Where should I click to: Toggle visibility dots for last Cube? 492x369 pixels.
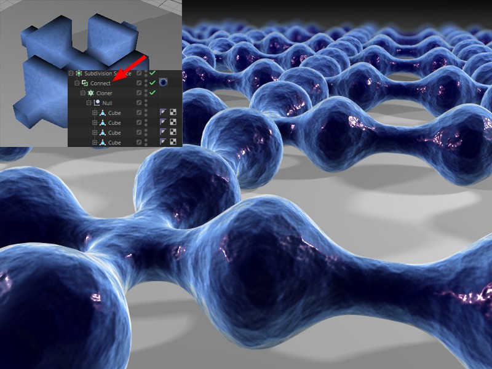click(x=146, y=143)
